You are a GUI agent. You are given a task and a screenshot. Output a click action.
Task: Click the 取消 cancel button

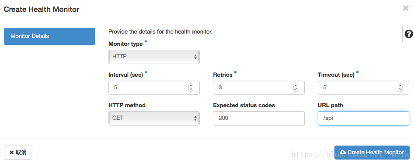(x=18, y=153)
